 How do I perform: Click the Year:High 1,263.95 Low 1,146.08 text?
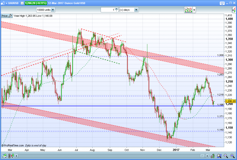[x=33, y=16]
